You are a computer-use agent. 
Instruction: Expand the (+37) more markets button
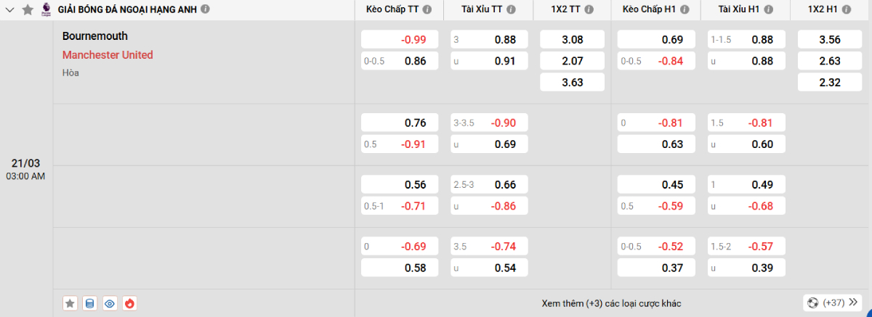827,302
